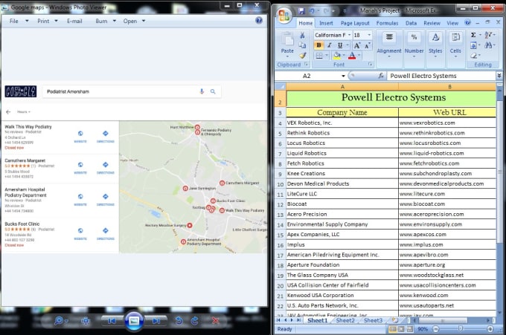This screenshot has width=506, height=335.
Task: Apply the yellow Fill Color bucket
Action: 337,56
